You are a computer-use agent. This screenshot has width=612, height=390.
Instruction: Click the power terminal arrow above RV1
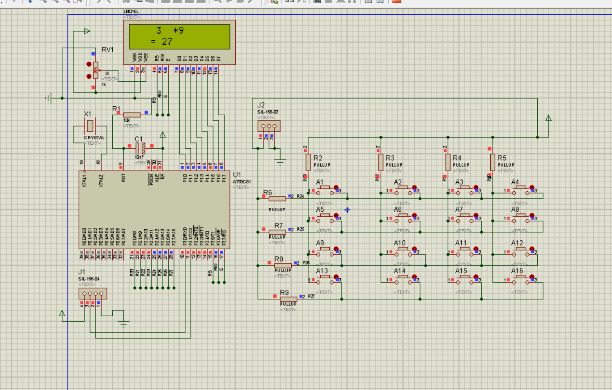(87, 31)
